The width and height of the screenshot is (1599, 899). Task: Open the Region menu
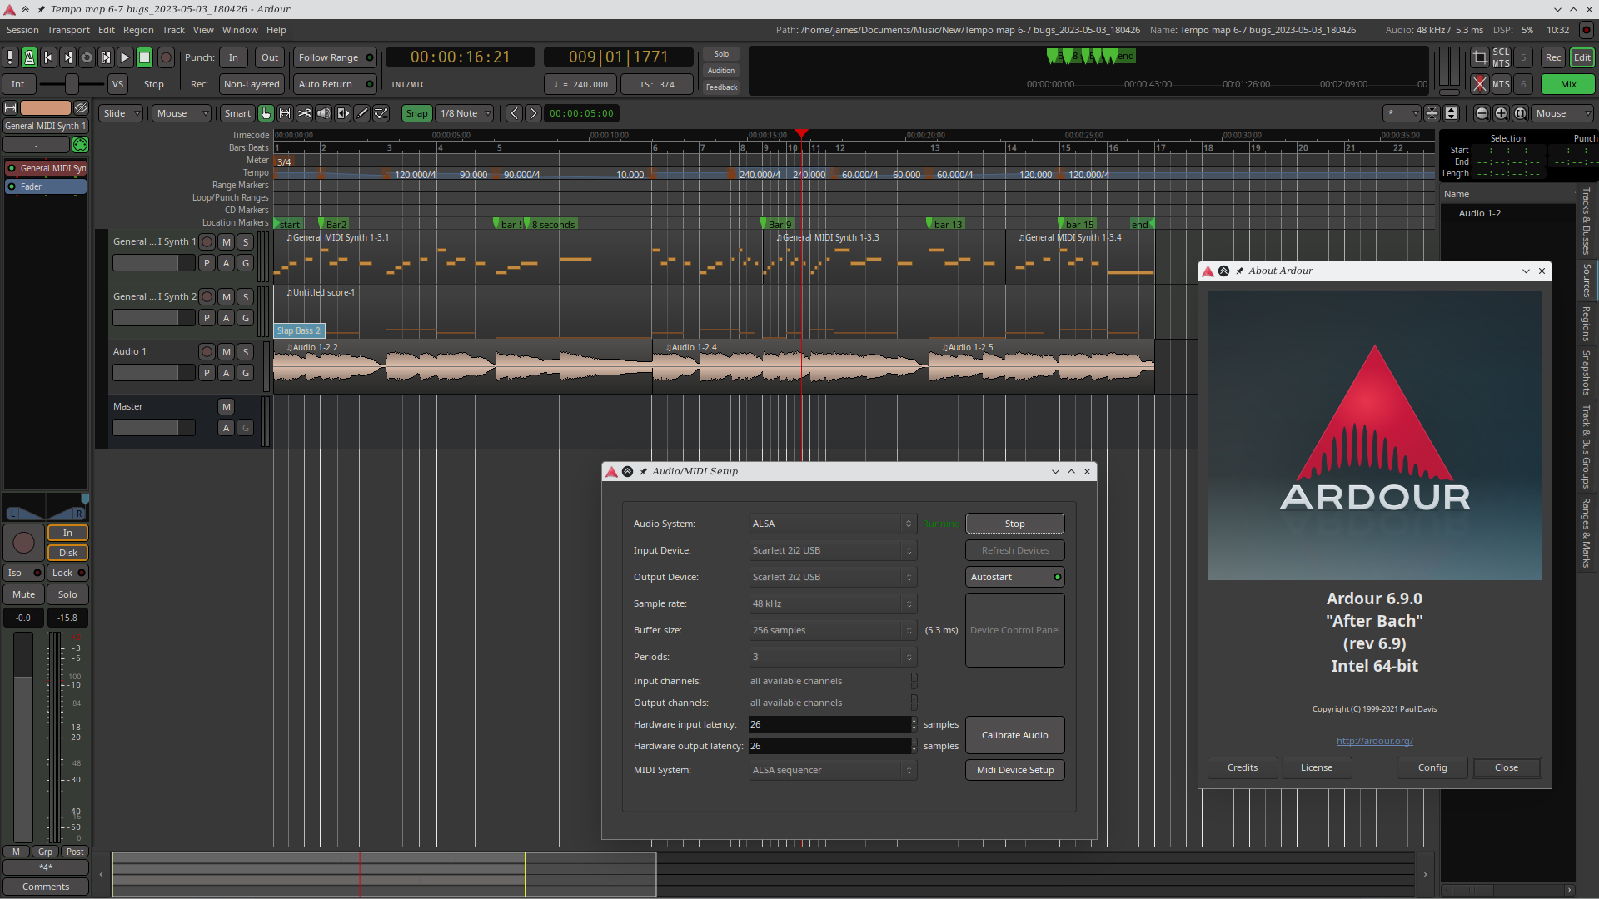138,30
